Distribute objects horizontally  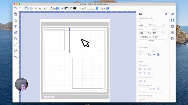click(140, 81)
